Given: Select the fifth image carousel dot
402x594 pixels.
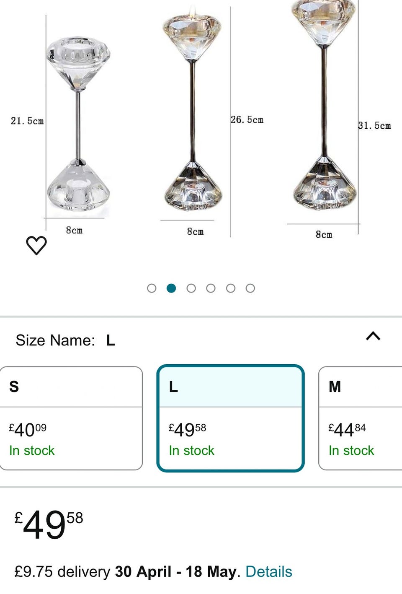Looking at the screenshot, I should click(x=230, y=288).
